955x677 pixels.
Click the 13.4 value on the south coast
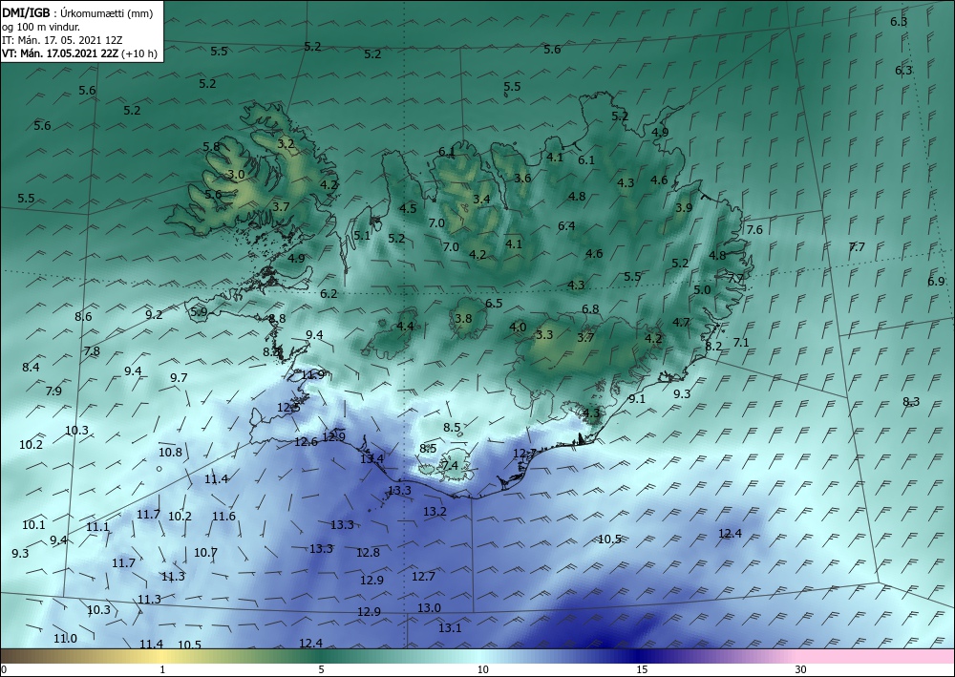372,459
